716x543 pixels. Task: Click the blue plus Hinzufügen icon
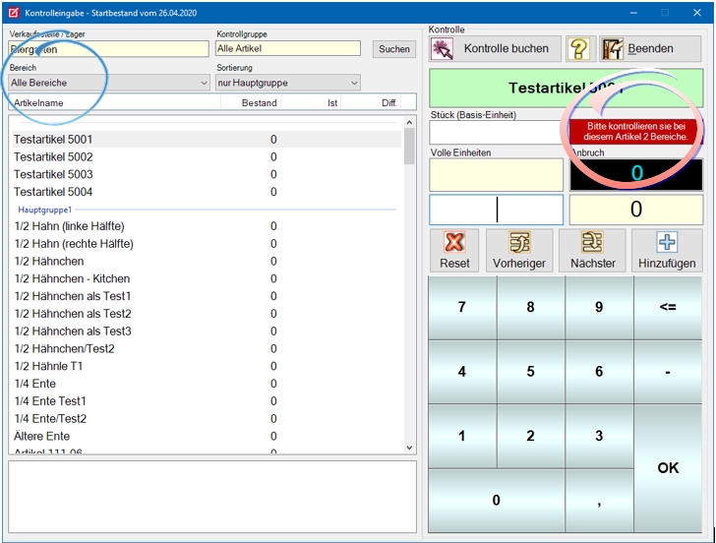[667, 242]
